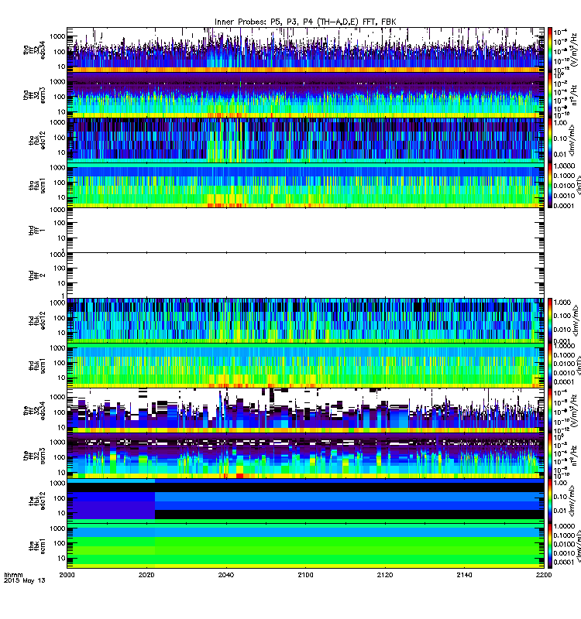Click inside the tha fbk scm1 spectrogram
The image size is (581, 619).
tap(305, 185)
